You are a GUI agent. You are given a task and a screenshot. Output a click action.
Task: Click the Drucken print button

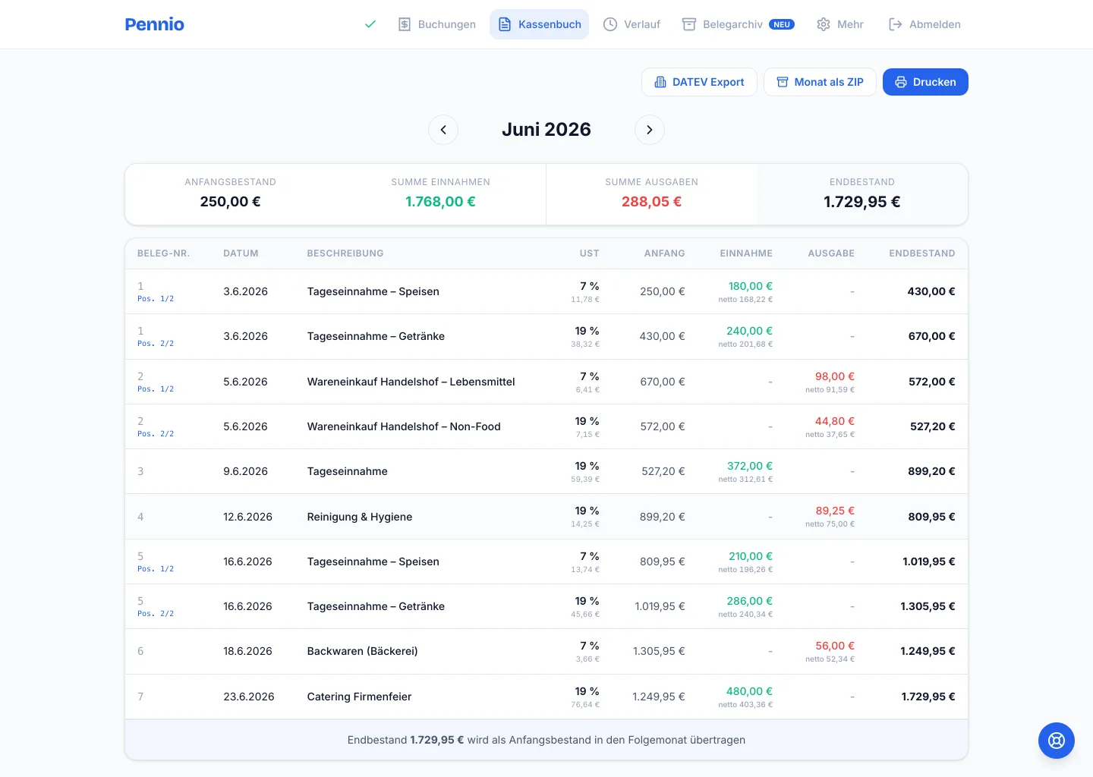(925, 82)
